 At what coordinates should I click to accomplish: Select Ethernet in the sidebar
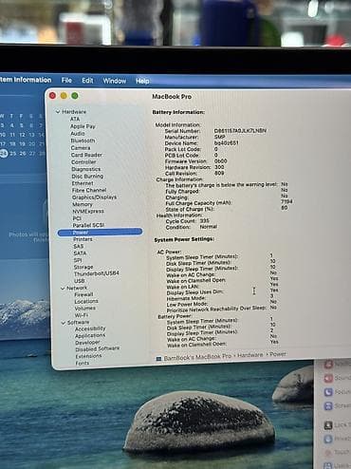tap(83, 183)
